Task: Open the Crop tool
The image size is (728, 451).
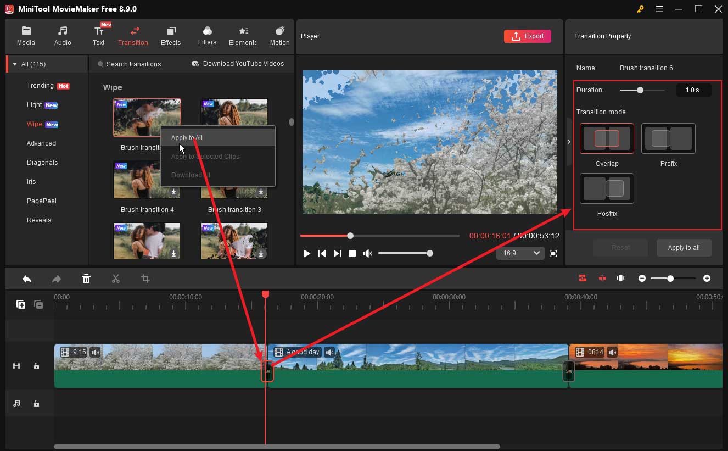Action: [145, 279]
